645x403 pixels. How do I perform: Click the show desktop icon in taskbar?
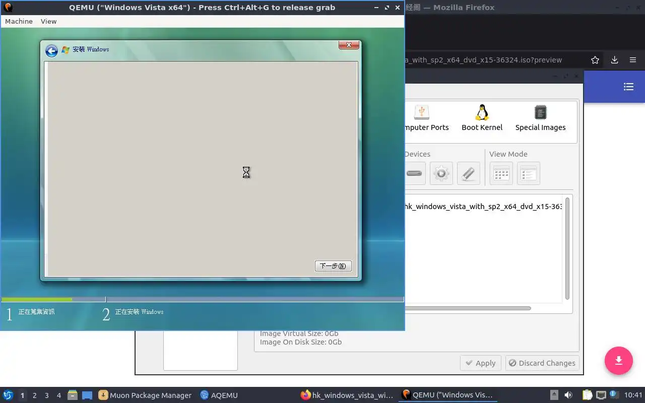(87, 395)
